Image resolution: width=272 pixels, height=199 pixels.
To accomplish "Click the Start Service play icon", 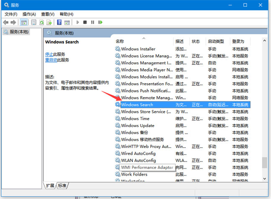I will click(77, 22).
